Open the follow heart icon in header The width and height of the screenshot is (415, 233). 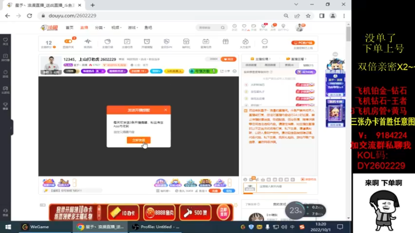point(244,26)
